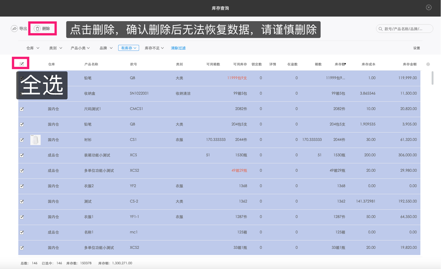
Task: Click the 删除 trash icon
Action: pyautogui.click(x=37, y=28)
